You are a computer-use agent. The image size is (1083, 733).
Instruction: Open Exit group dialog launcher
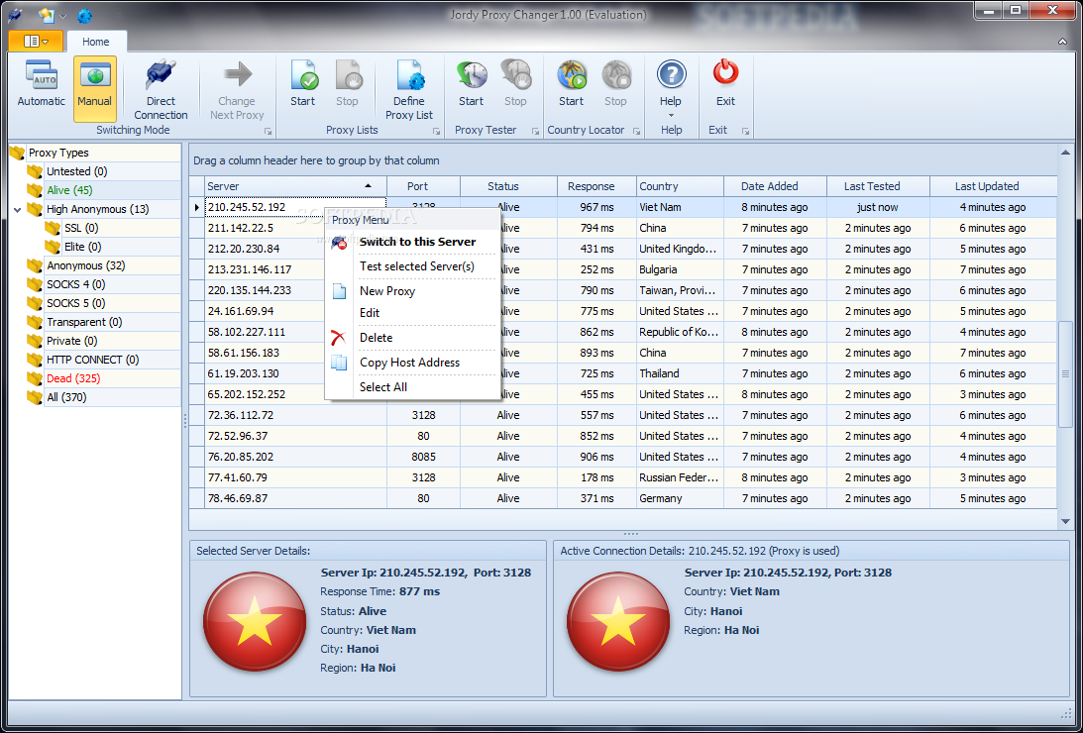point(745,131)
